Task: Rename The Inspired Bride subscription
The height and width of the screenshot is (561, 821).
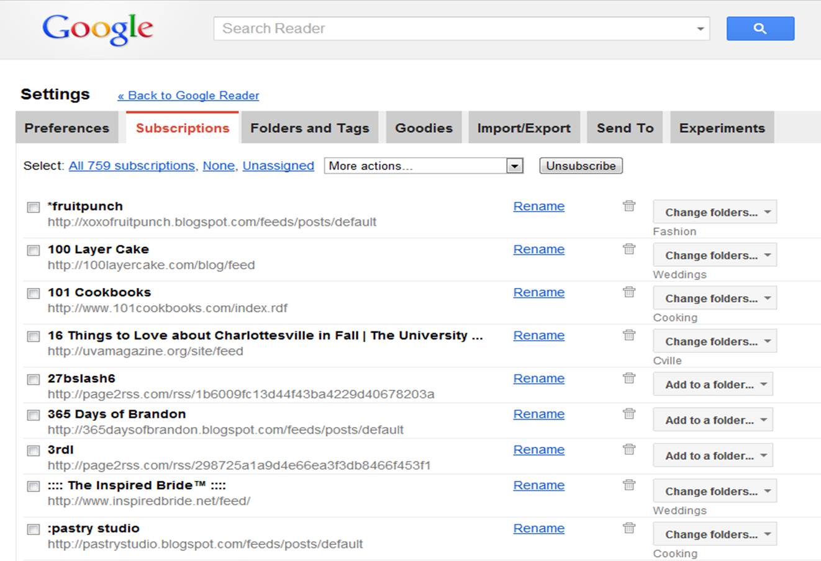Action: pyautogui.click(x=539, y=485)
